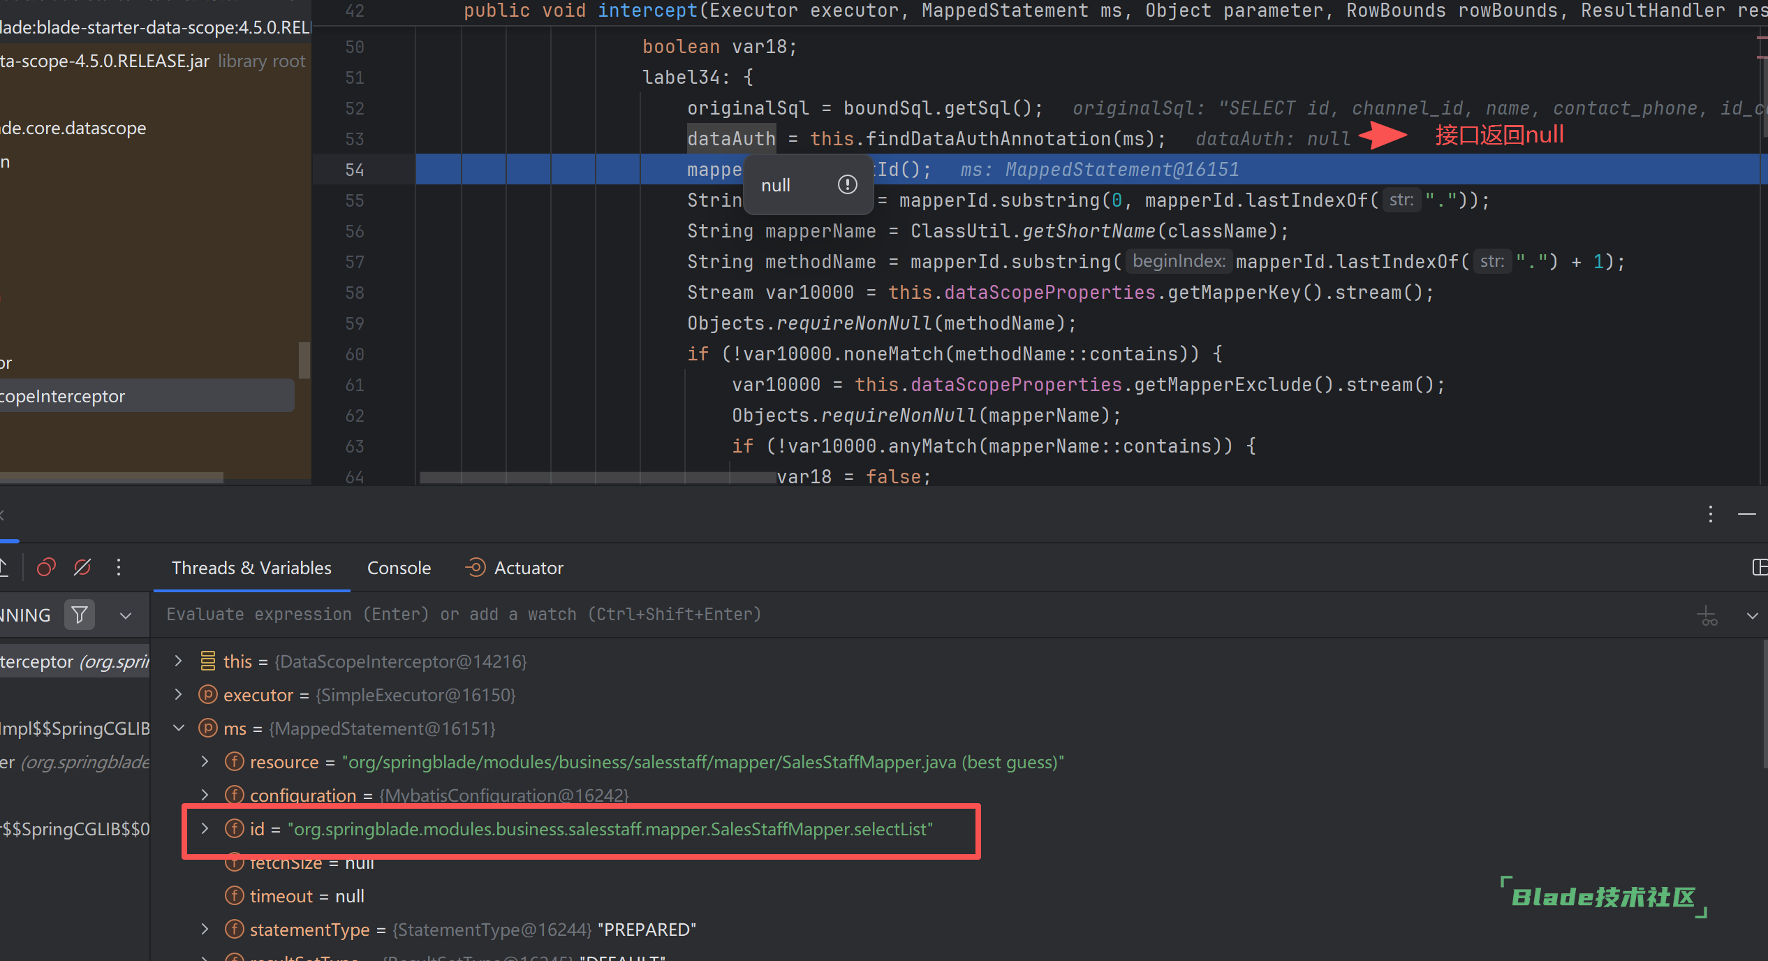This screenshot has height=961, width=1768.
Task: Click the add watch icon
Action: pos(1707,616)
